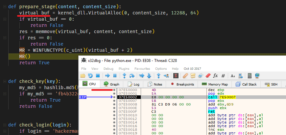Open the Debug menu
The height and width of the screenshot is (135, 286).
coord(108,69)
